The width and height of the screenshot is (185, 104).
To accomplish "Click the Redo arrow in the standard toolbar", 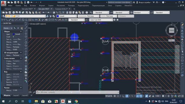I will point(48,12).
